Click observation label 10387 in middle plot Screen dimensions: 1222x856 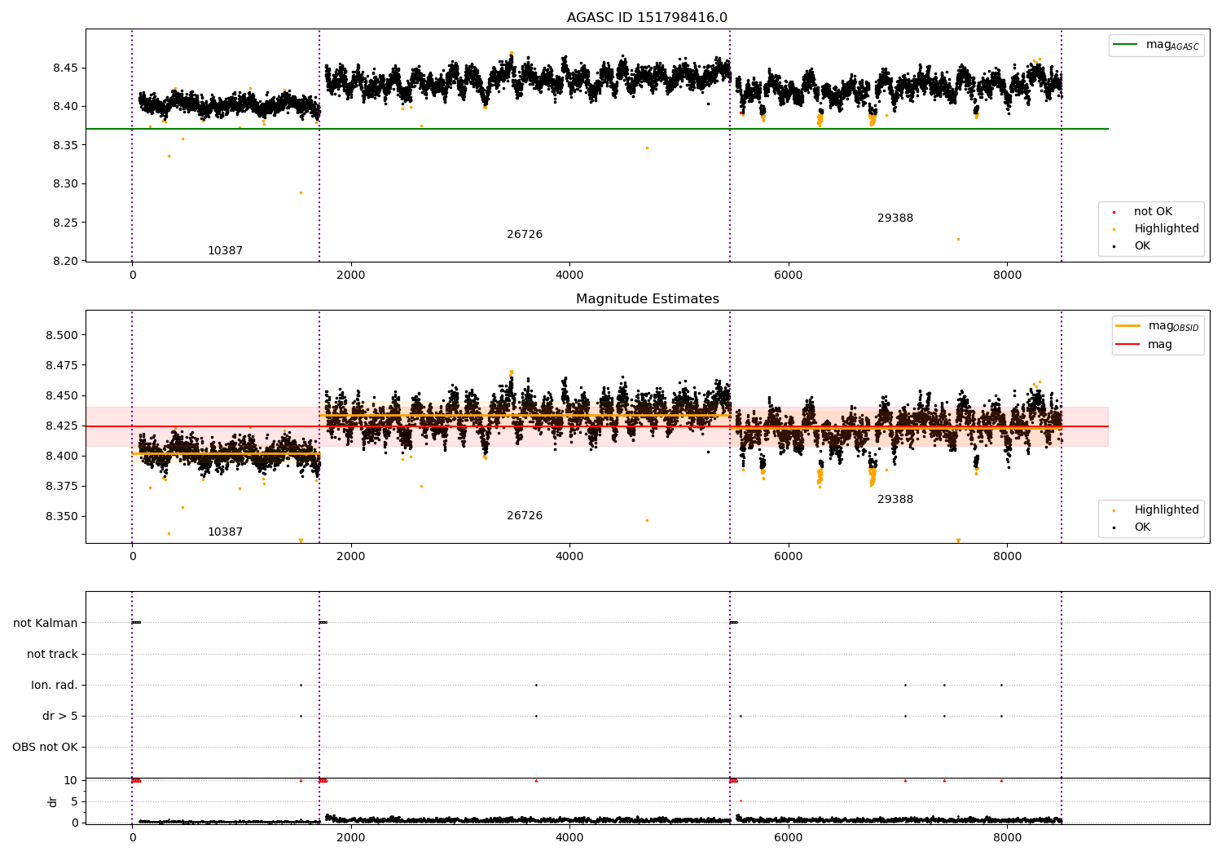click(x=225, y=532)
